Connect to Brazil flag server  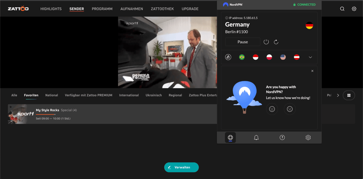point(242,57)
